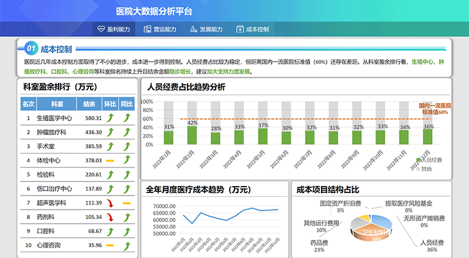469x258 pixels.
Task: Click the green 同比 arrow for 手术室
Action: point(126,146)
